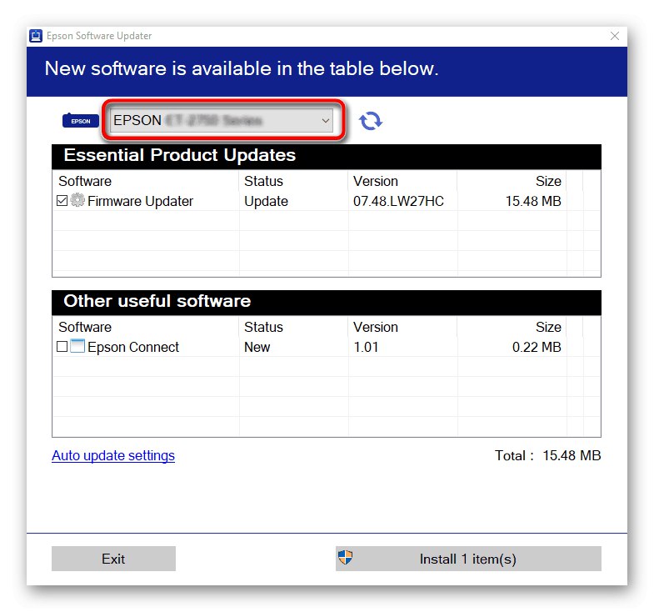
Task: Click the Total: 15.48 MB text
Action: (547, 455)
